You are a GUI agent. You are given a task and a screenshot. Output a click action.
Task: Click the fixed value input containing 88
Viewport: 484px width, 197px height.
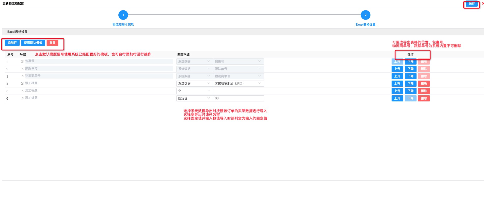click(238, 98)
